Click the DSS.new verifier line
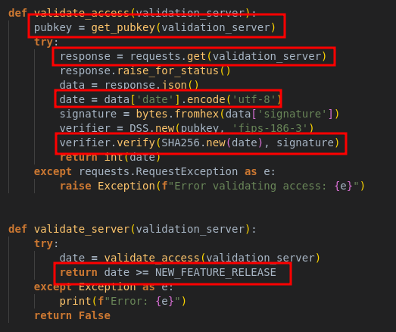 (186, 128)
